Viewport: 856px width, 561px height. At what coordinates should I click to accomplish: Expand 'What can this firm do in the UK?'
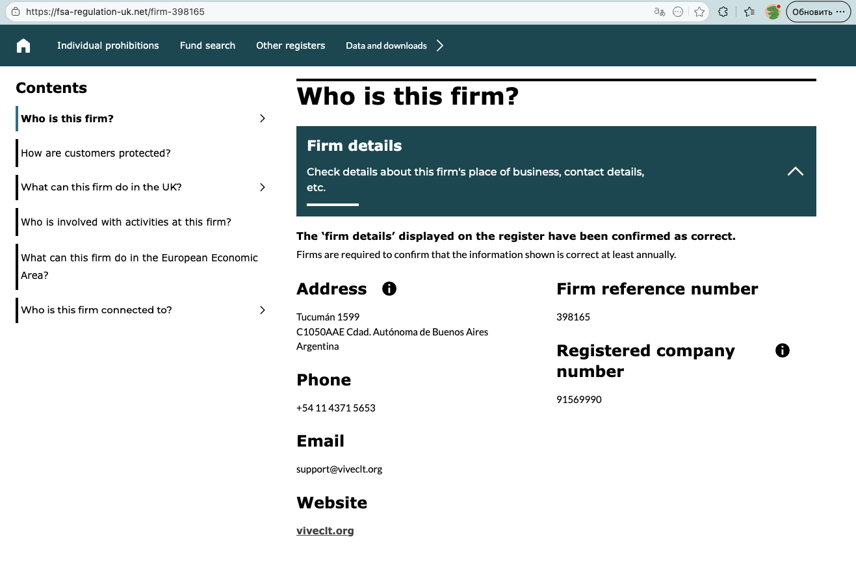tap(263, 187)
